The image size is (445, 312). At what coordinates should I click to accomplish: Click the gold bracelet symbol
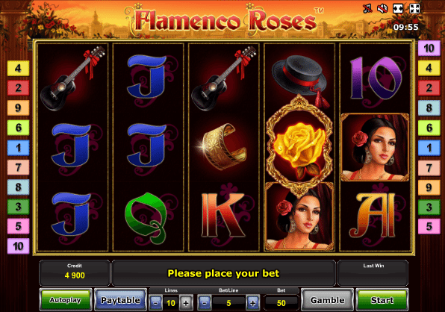[x=222, y=146]
